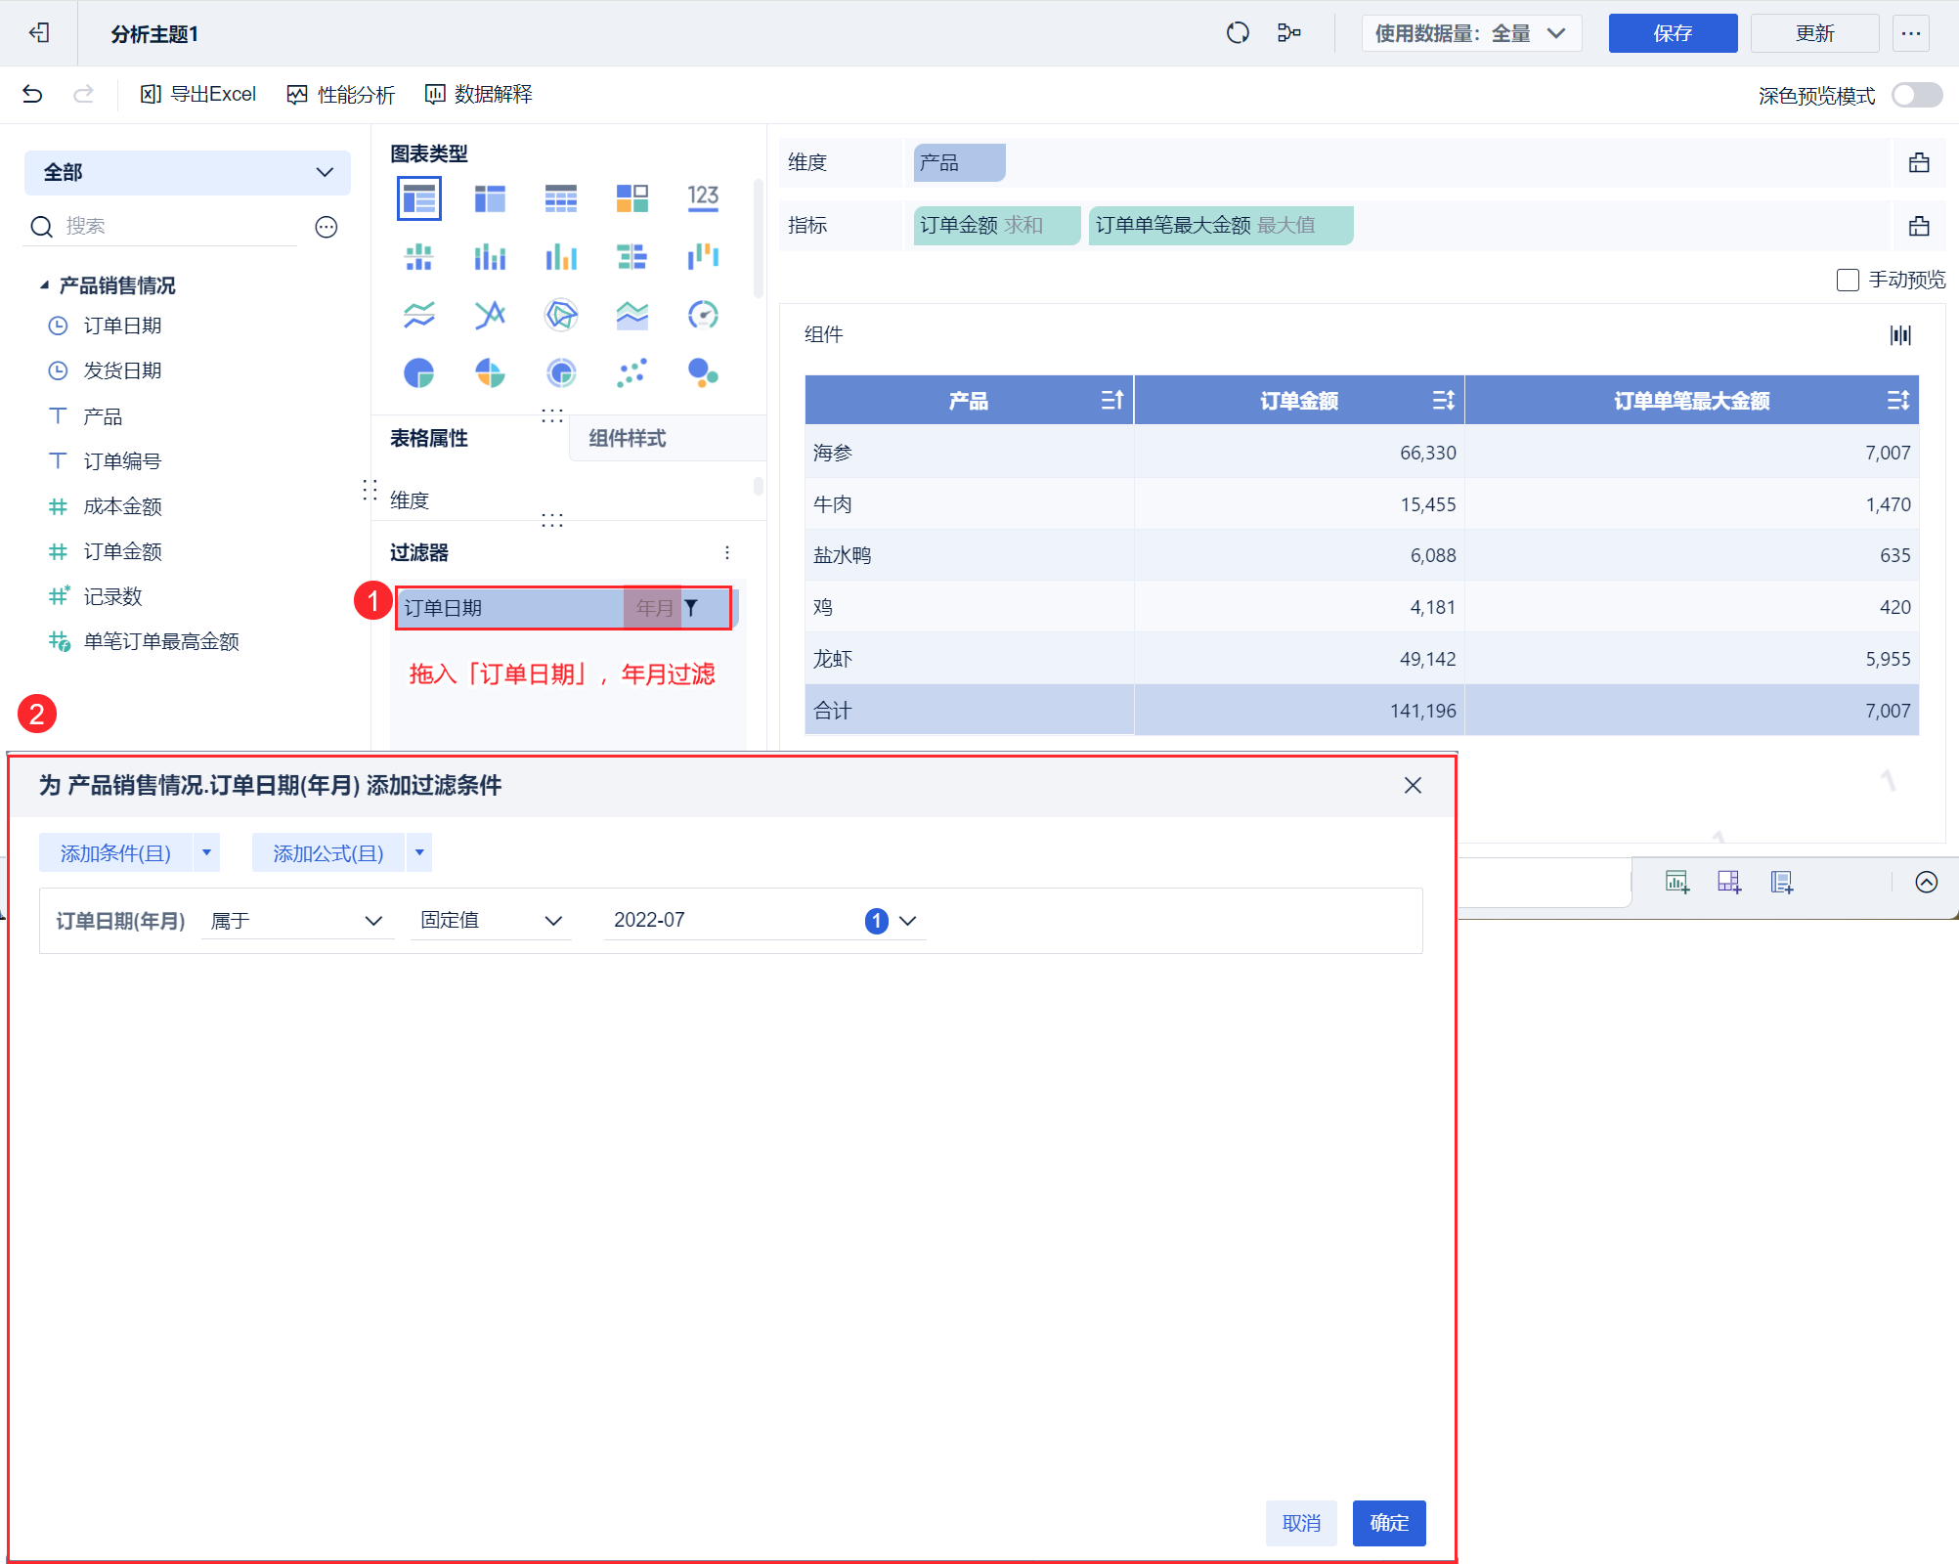The height and width of the screenshot is (1564, 1959).
Task: Open the 全部 data table dropdown
Action: [x=187, y=173]
